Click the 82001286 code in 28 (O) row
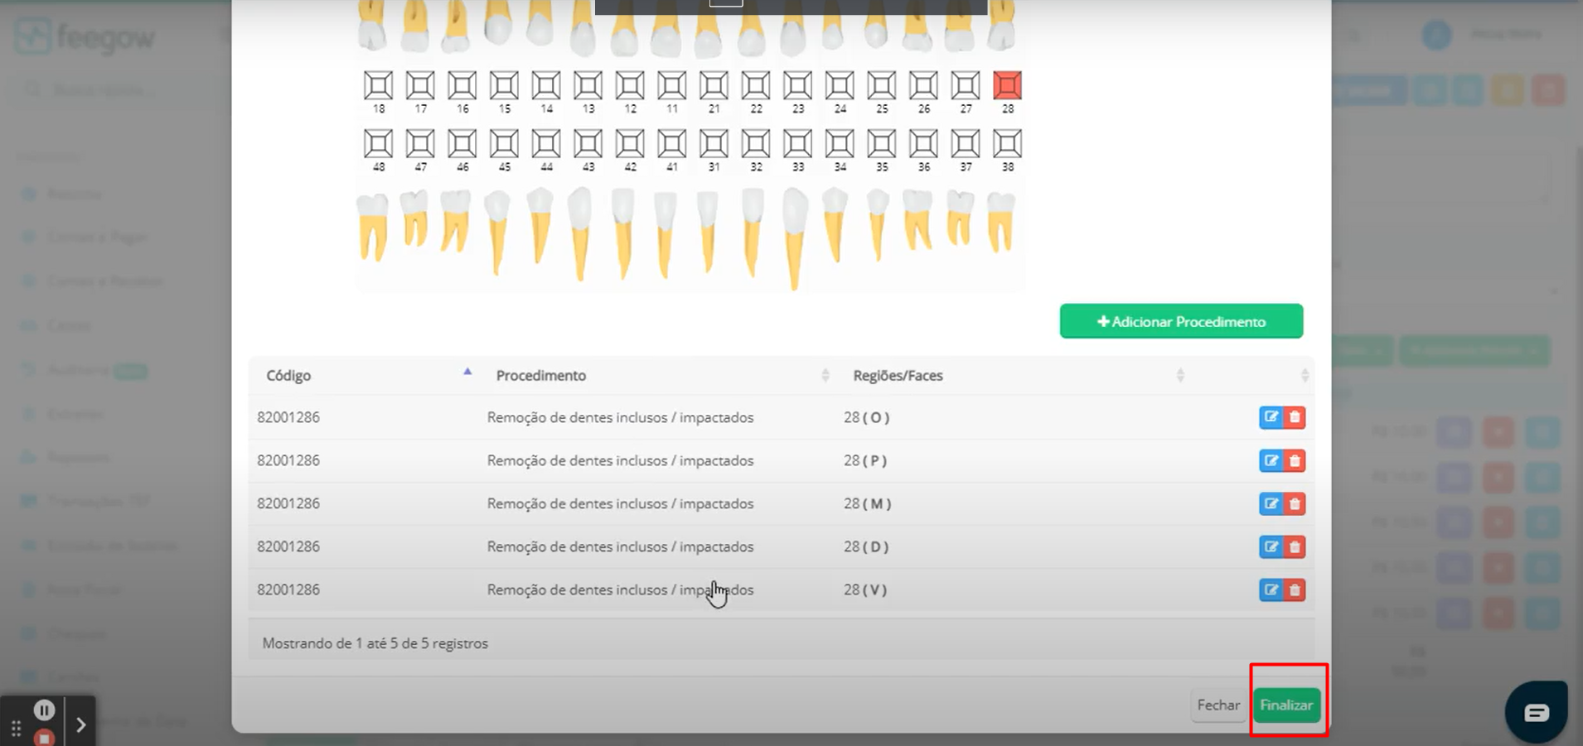The image size is (1583, 746). click(288, 417)
